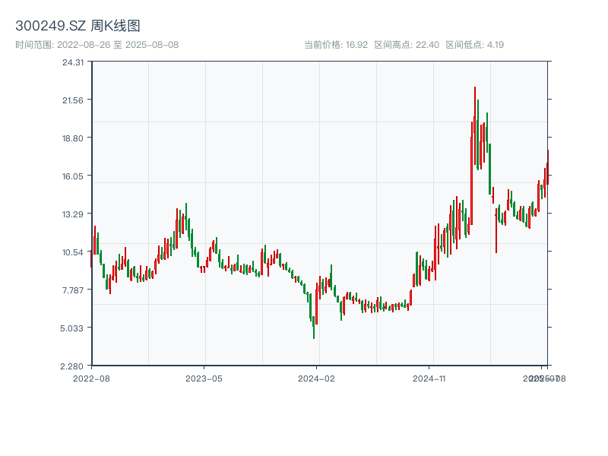Select the 2022-08 x-axis date label
Image resolution: width=608 pixels, height=456 pixels.
pos(91,378)
